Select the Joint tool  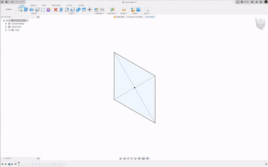102,10
